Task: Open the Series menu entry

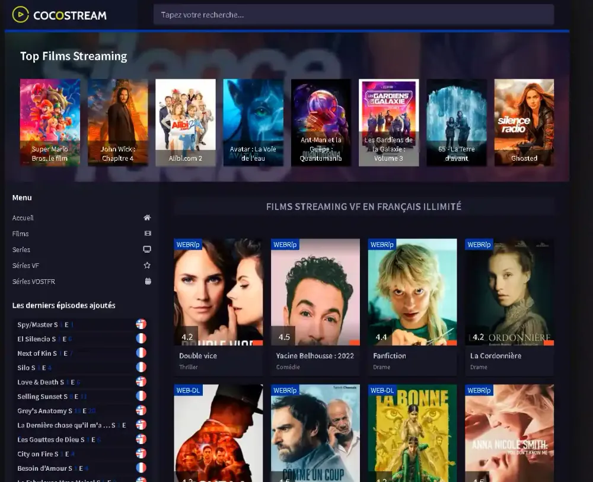Action: click(x=21, y=250)
